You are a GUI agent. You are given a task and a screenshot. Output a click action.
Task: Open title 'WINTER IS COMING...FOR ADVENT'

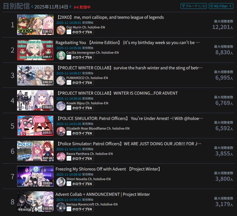click(117, 93)
